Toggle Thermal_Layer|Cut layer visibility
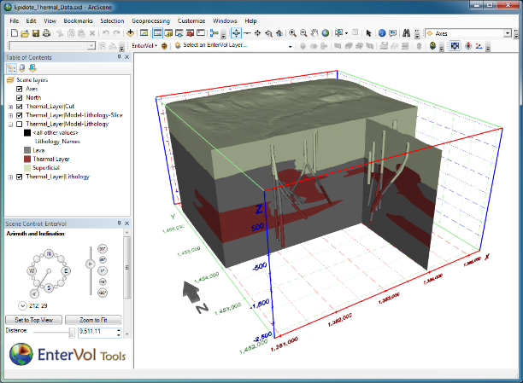 coord(20,107)
